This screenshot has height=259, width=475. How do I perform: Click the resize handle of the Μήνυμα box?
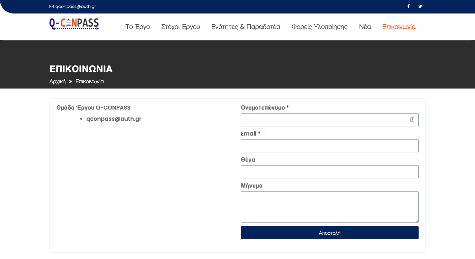pyautogui.click(x=417, y=221)
